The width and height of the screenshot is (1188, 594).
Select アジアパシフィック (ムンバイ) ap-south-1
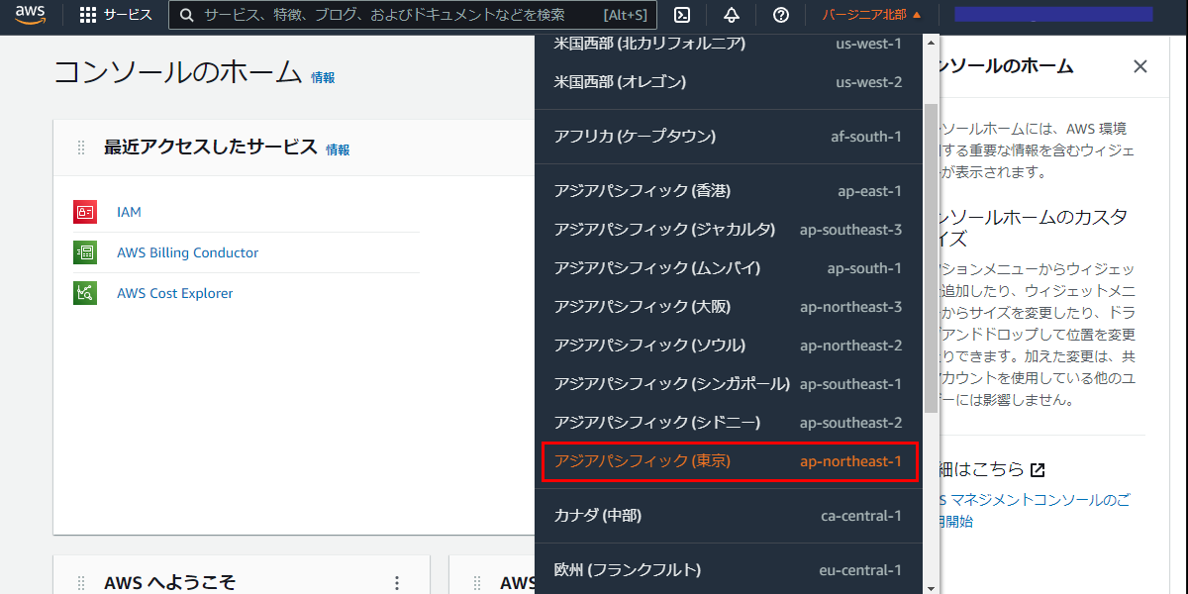728,267
